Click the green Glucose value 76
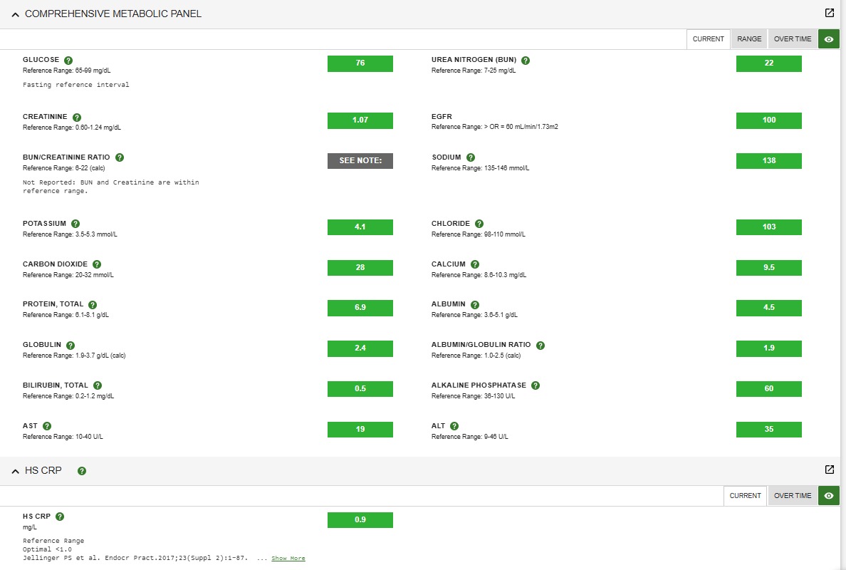Viewport: 846px width, 570px height. pos(360,63)
